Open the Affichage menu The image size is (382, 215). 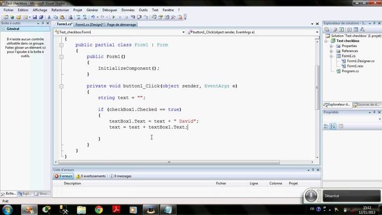[x=40, y=10]
